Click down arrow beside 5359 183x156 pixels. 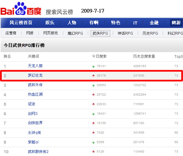pyautogui.click(x=93, y=142)
